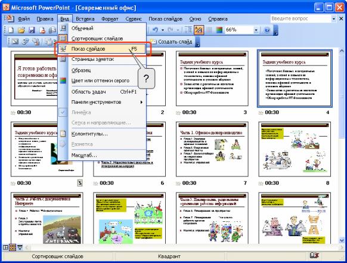Choose Страницы заметок in the menu

pos(101,59)
